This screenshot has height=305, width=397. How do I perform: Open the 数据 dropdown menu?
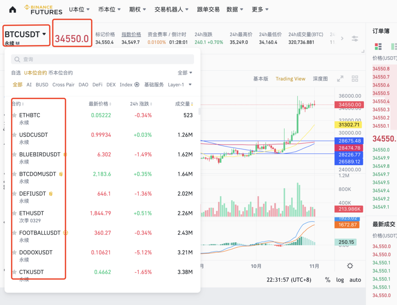click(x=235, y=9)
